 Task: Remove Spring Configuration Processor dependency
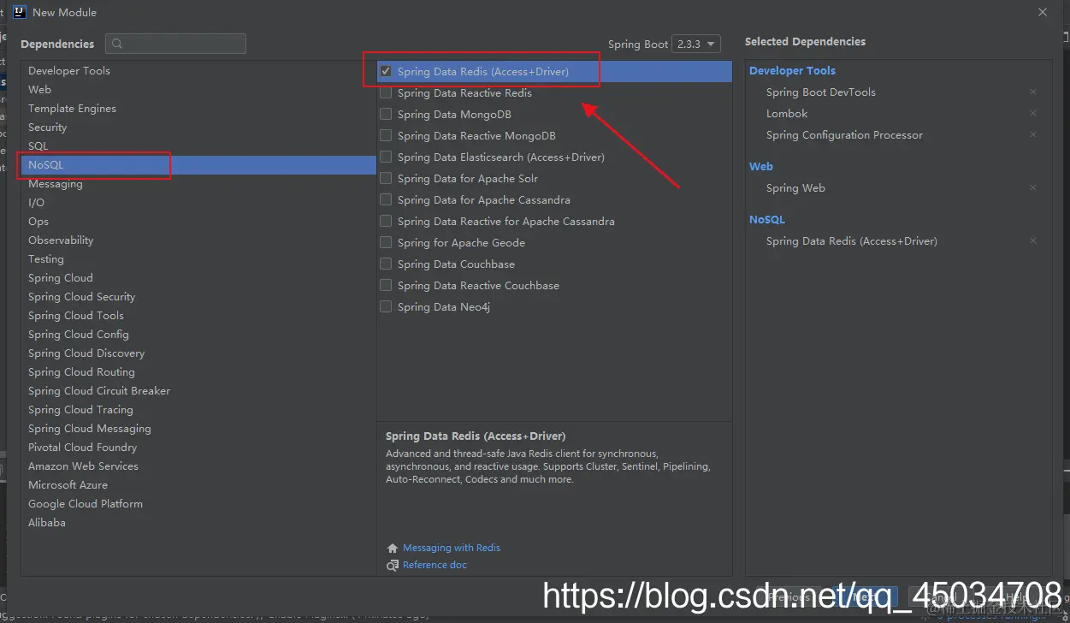tap(1033, 134)
